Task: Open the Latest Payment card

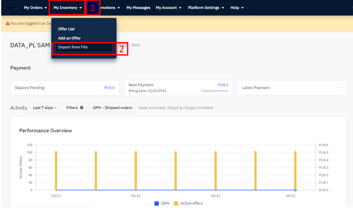Action: tap(292, 88)
